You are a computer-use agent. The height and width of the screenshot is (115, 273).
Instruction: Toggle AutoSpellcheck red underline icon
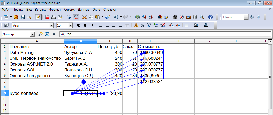point(76,17)
